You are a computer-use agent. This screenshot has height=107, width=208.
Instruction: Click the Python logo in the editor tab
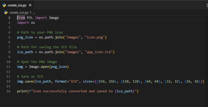tap(4, 5)
